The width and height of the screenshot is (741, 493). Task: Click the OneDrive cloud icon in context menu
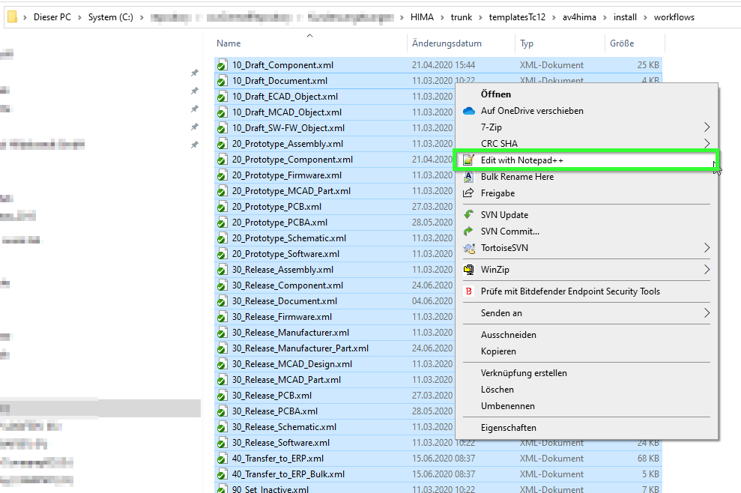click(x=469, y=111)
